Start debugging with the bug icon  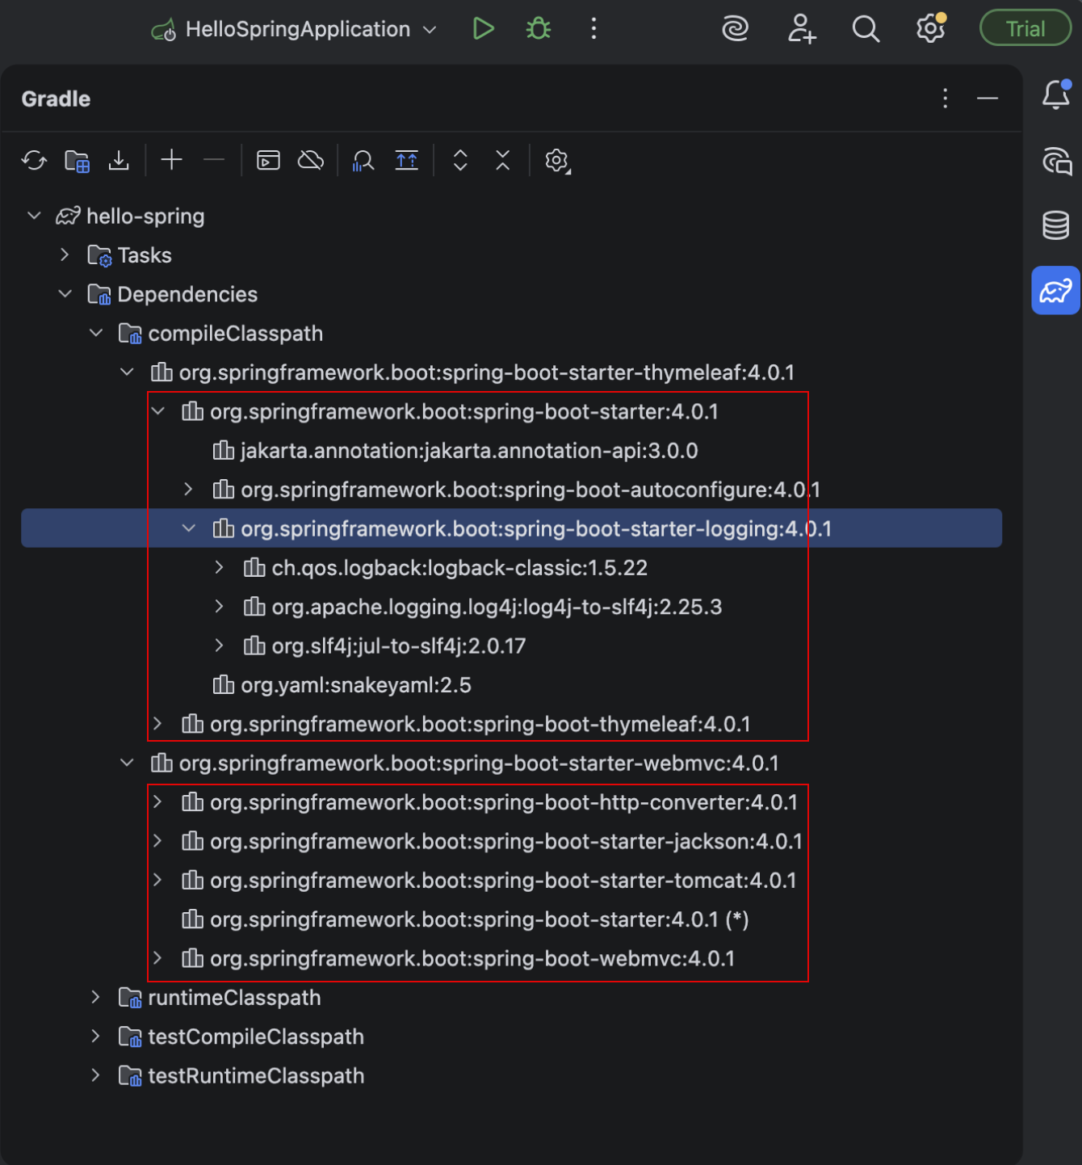click(539, 29)
